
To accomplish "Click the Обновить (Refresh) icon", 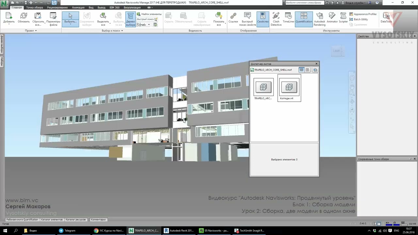I will tap(24, 16).
